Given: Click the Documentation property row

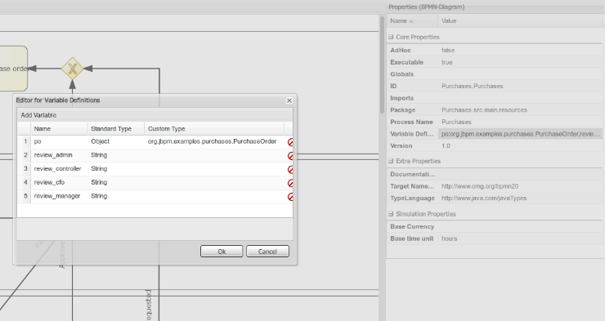Looking at the screenshot, I should 495,174.
